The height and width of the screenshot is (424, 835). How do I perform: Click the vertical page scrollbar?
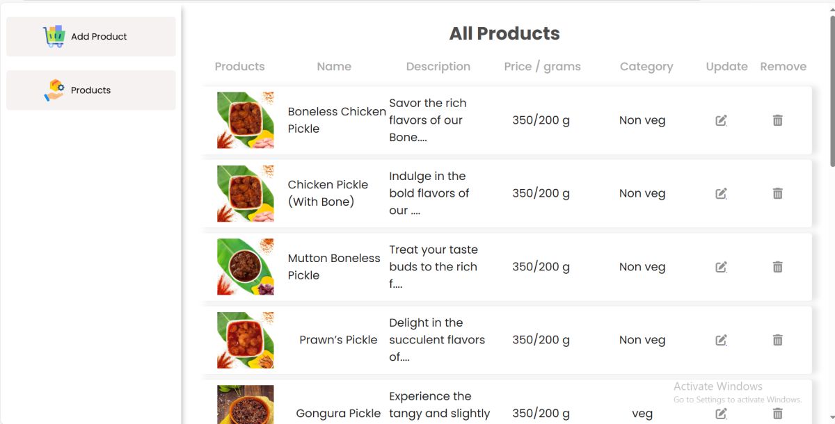(x=832, y=90)
